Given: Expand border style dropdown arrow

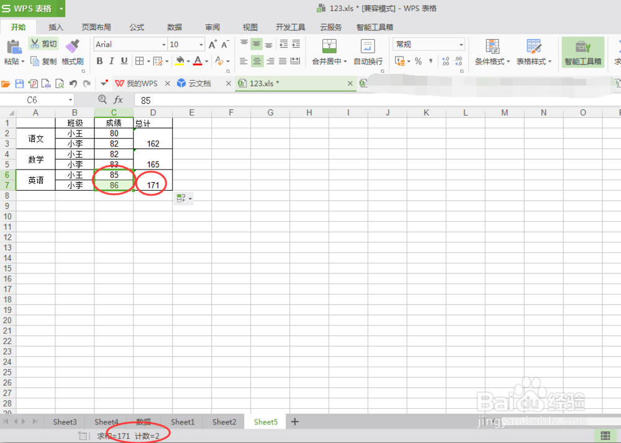Looking at the screenshot, I should click(x=148, y=62).
